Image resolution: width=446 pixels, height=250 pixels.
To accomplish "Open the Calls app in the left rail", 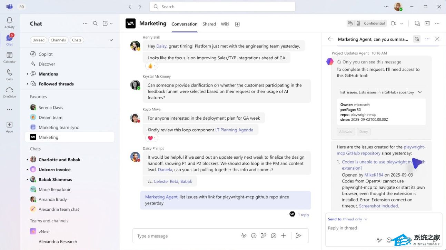I will (9, 74).
